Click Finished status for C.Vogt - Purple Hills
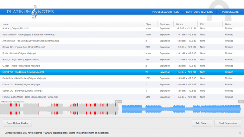This screenshot has width=244, height=137. click(229, 66)
